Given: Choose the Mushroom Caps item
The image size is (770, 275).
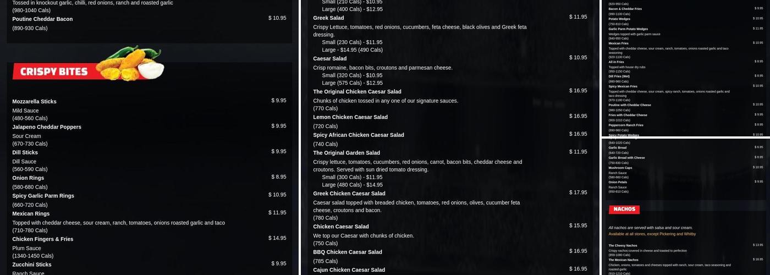Looking at the screenshot, I should pyautogui.click(x=620, y=167).
